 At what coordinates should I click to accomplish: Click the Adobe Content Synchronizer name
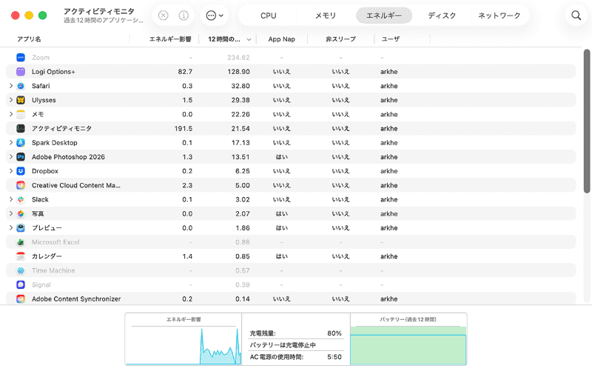pyautogui.click(x=76, y=298)
